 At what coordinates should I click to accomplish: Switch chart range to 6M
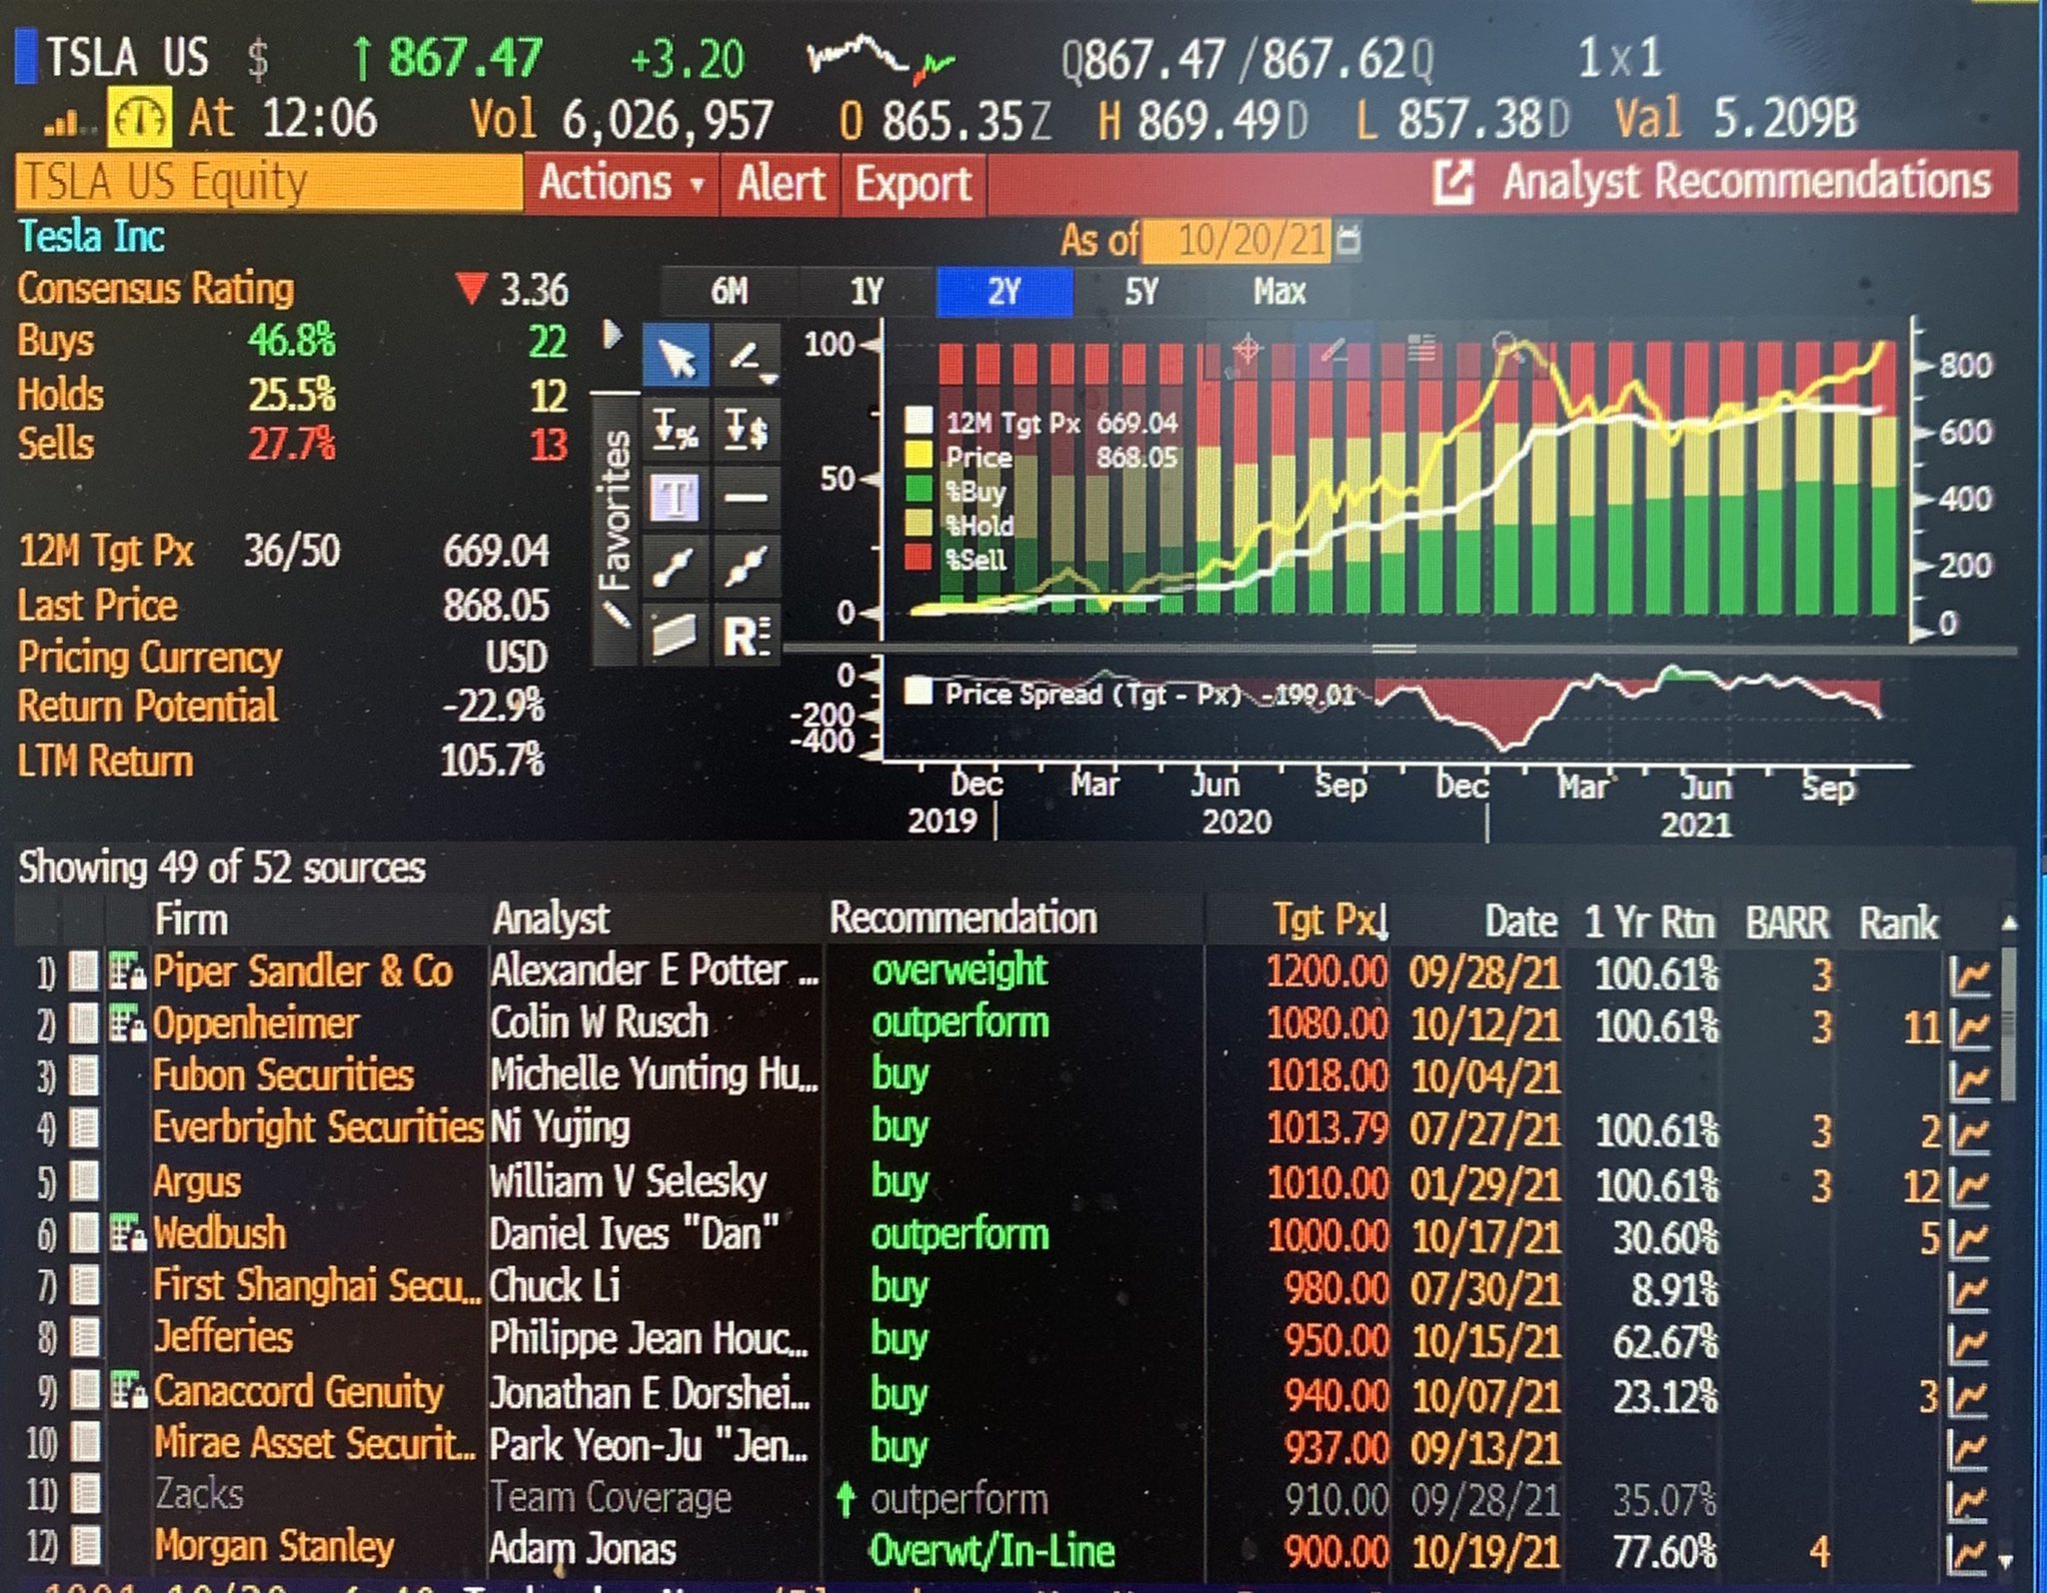point(729,292)
